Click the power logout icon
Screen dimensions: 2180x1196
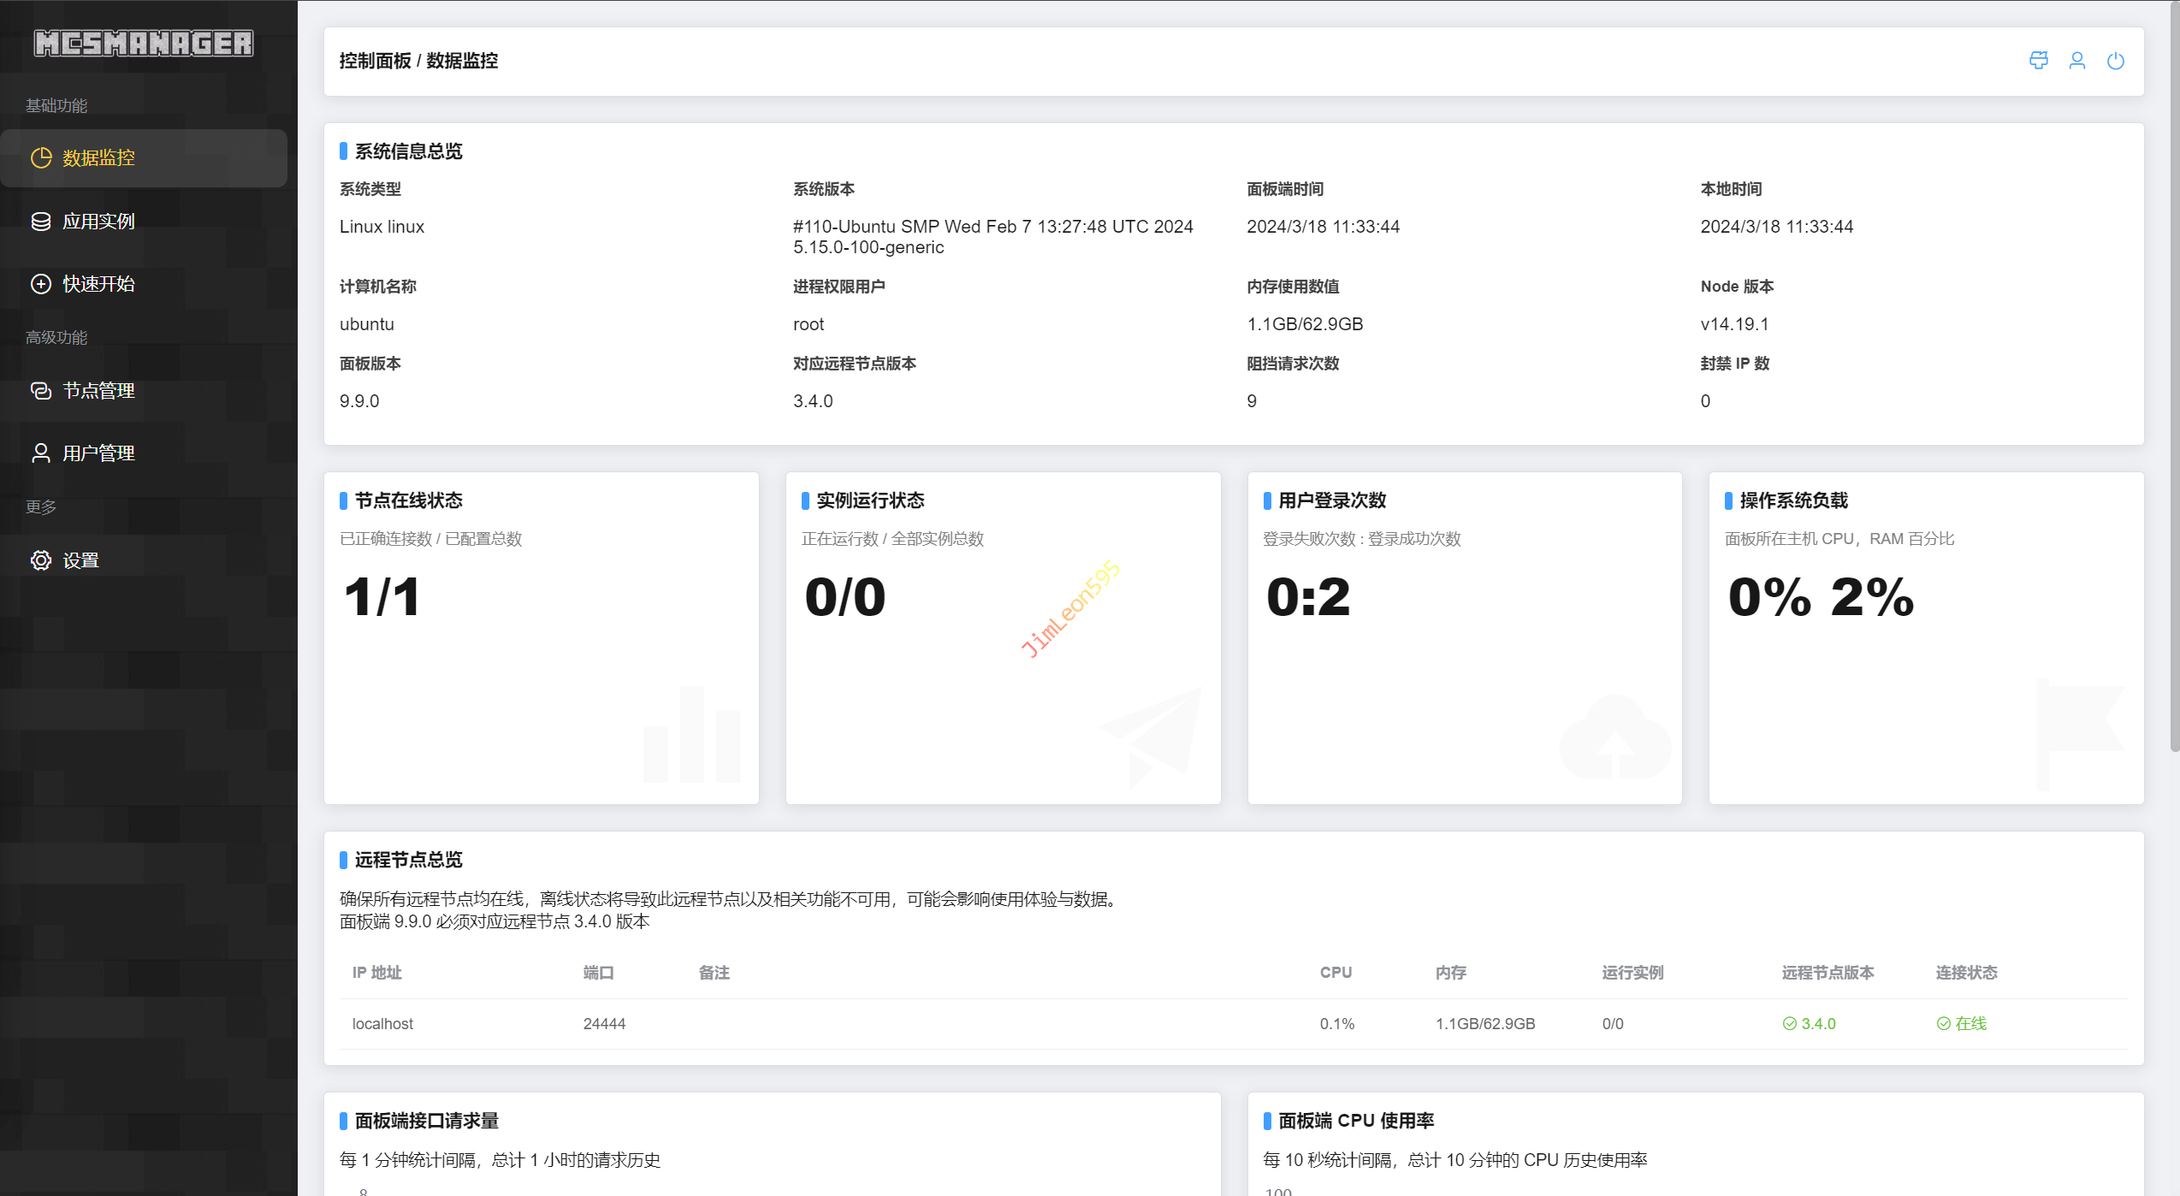click(2116, 61)
